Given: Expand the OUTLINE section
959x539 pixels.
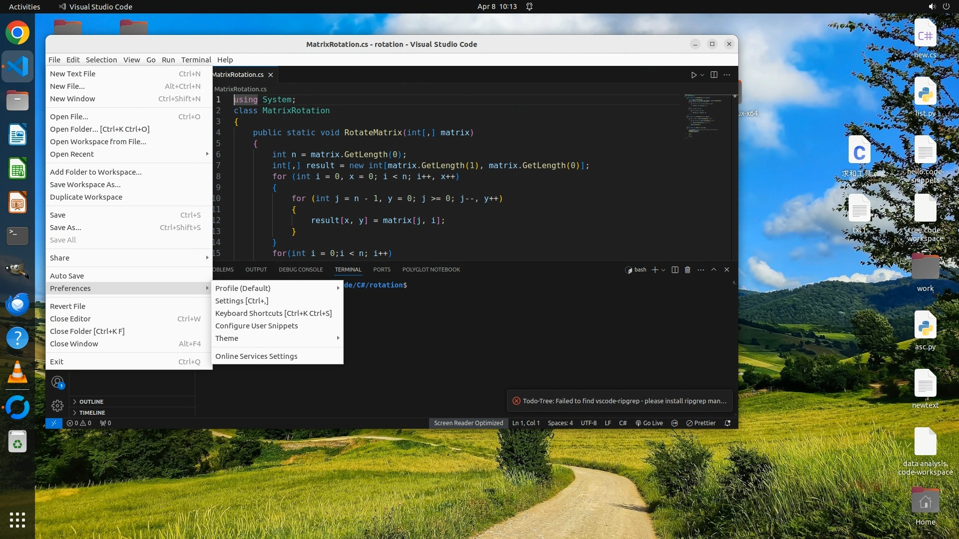Looking at the screenshot, I should (91, 402).
